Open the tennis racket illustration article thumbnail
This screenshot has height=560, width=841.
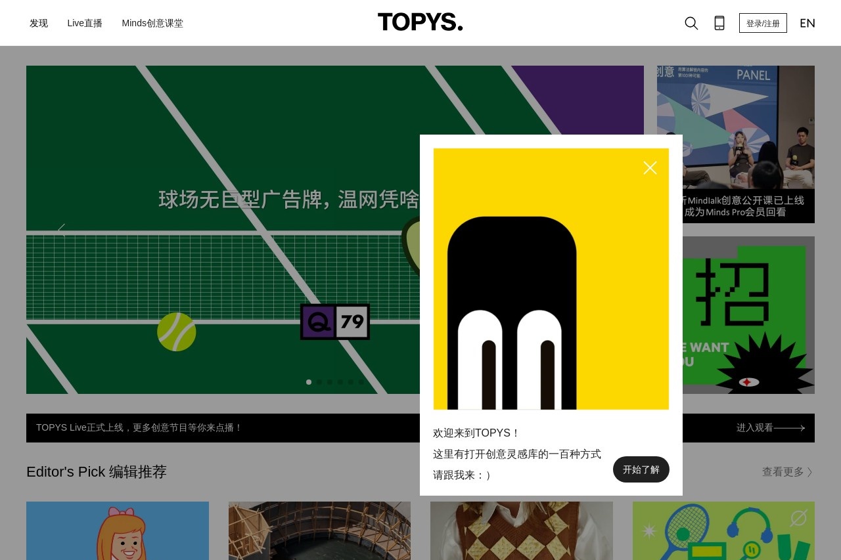pos(723,530)
